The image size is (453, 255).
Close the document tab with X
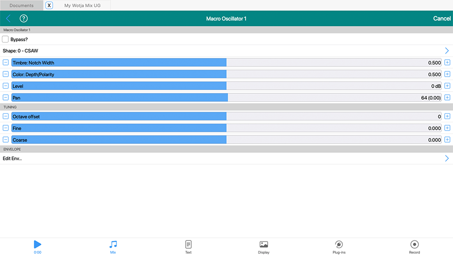(x=50, y=6)
